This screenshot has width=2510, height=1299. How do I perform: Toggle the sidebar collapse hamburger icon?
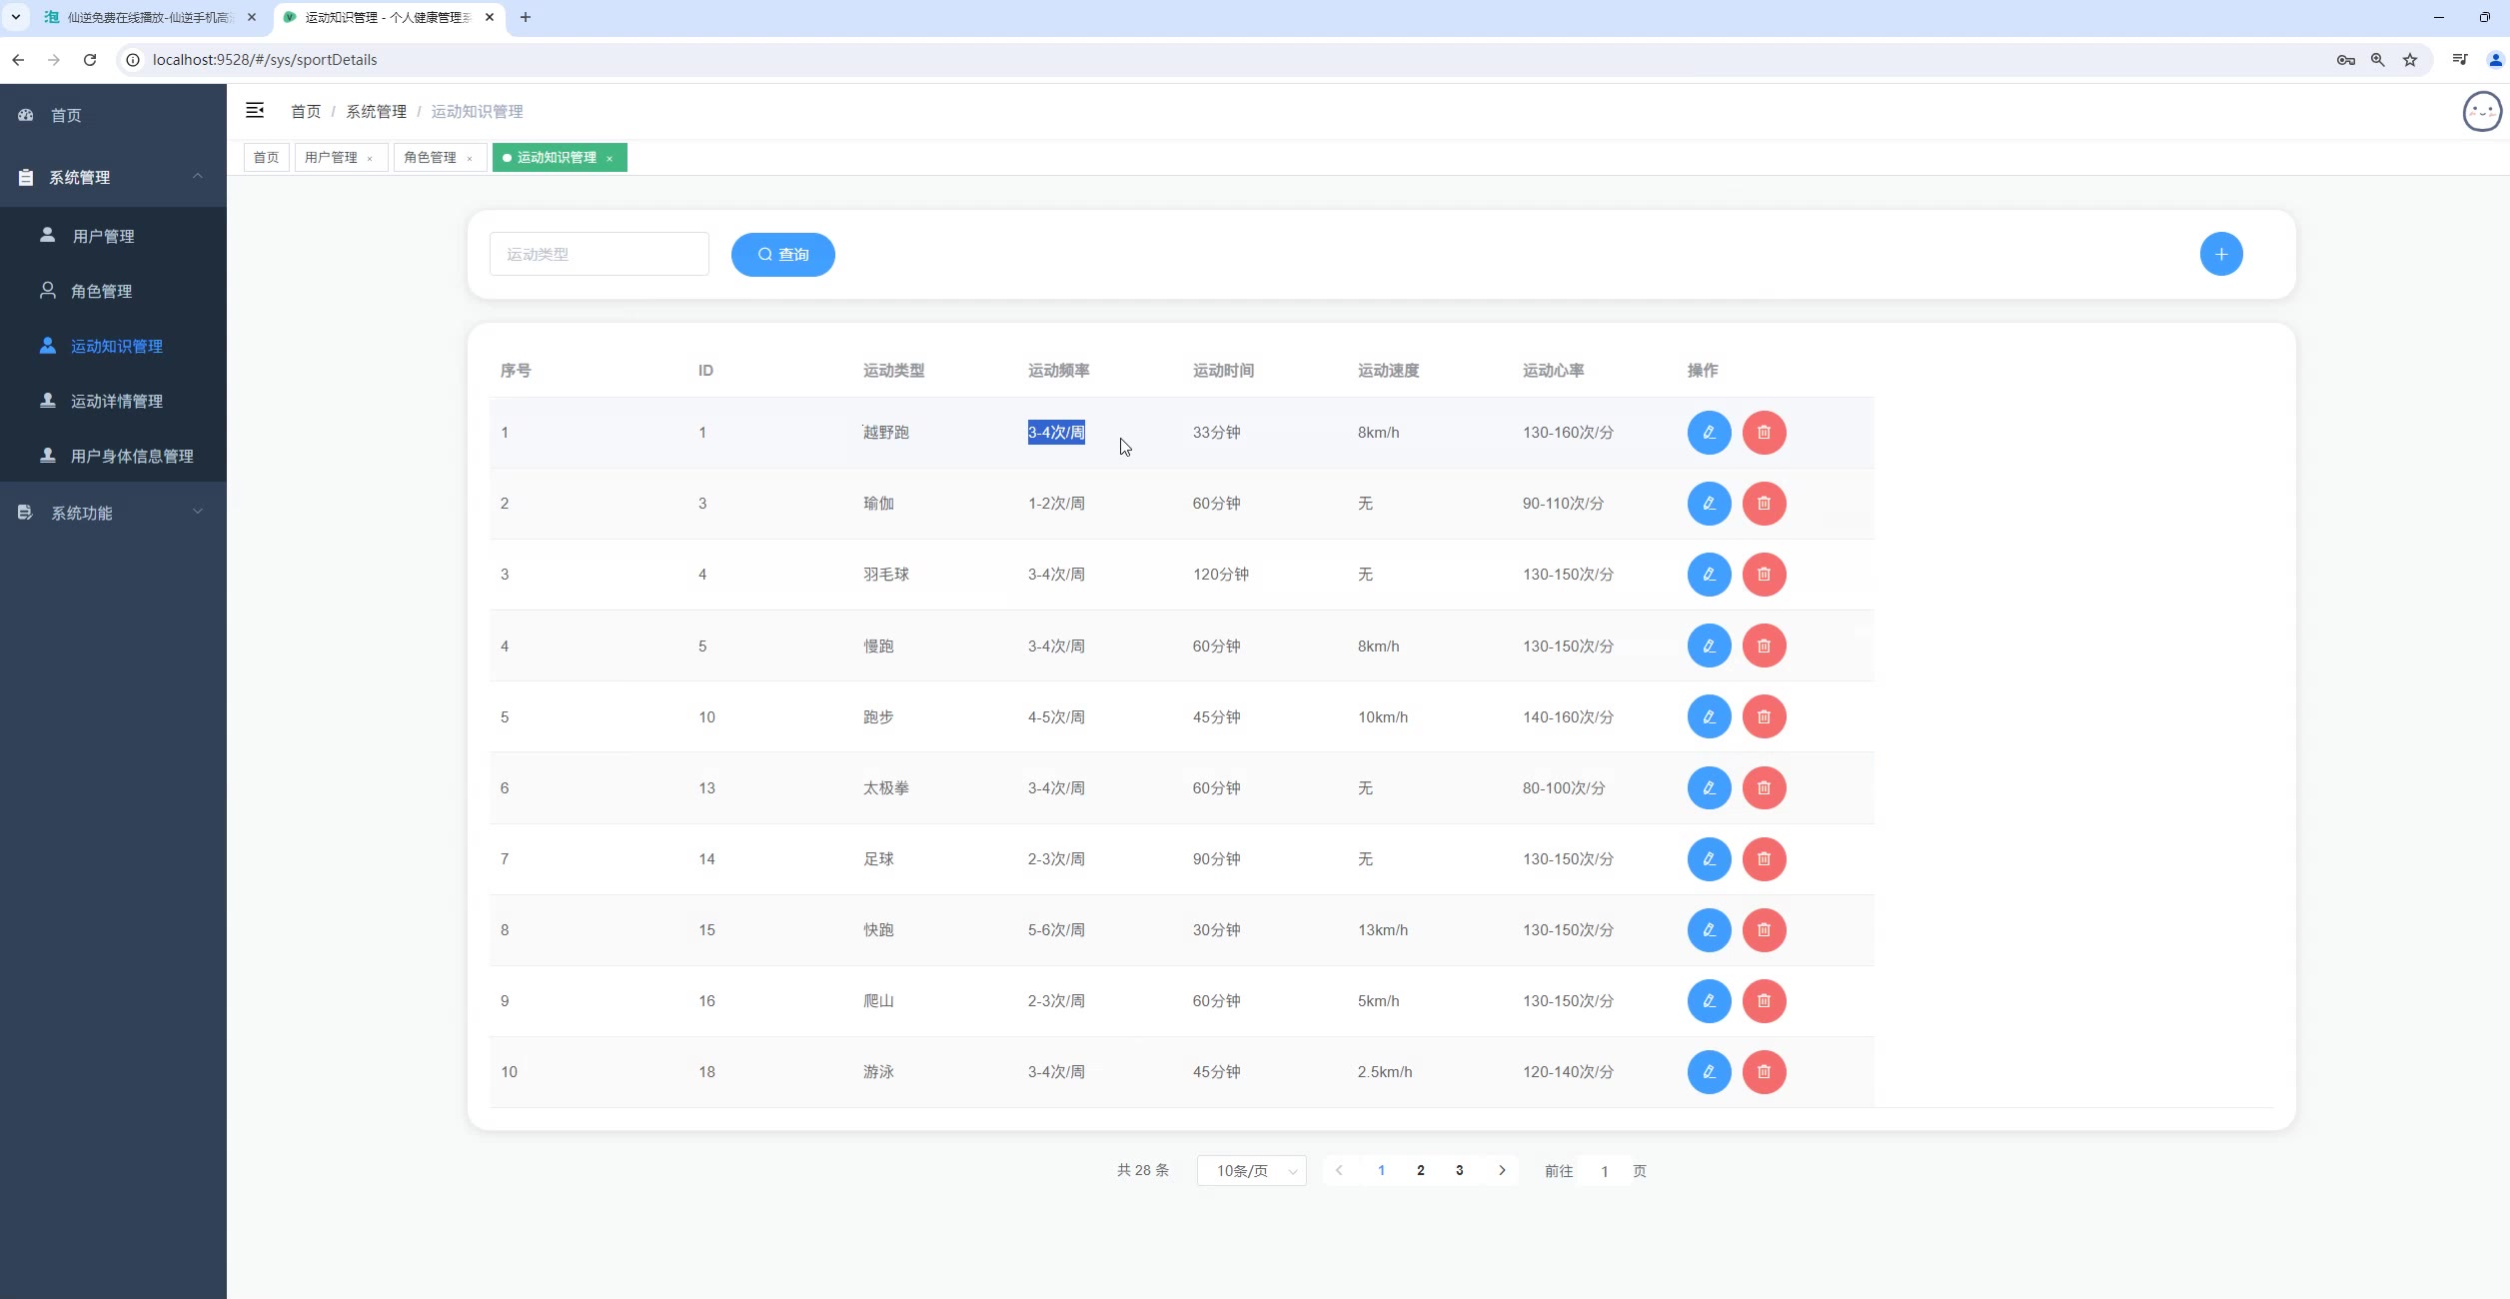coord(255,111)
